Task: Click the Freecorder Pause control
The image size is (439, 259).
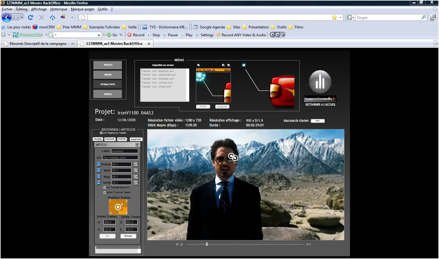Action: tap(170, 35)
